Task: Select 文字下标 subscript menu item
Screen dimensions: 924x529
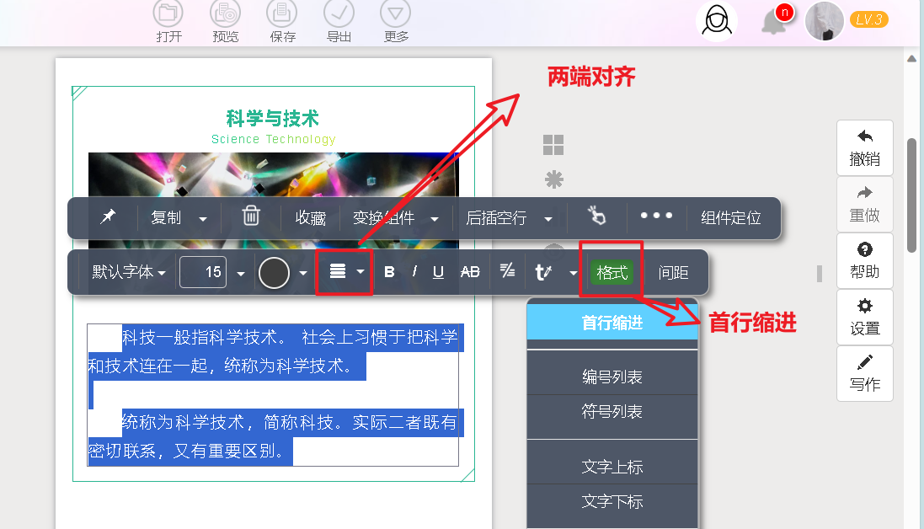Action: click(x=612, y=502)
